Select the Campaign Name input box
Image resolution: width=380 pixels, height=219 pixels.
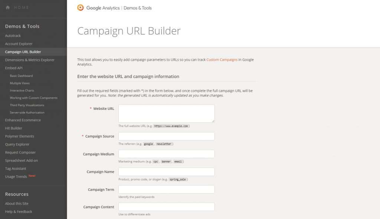166,172
